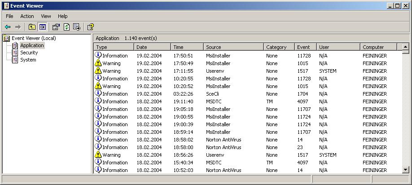The width and height of the screenshot is (412, 185).
Task: Click the Refresh toolbar icon
Action: (x=67, y=27)
